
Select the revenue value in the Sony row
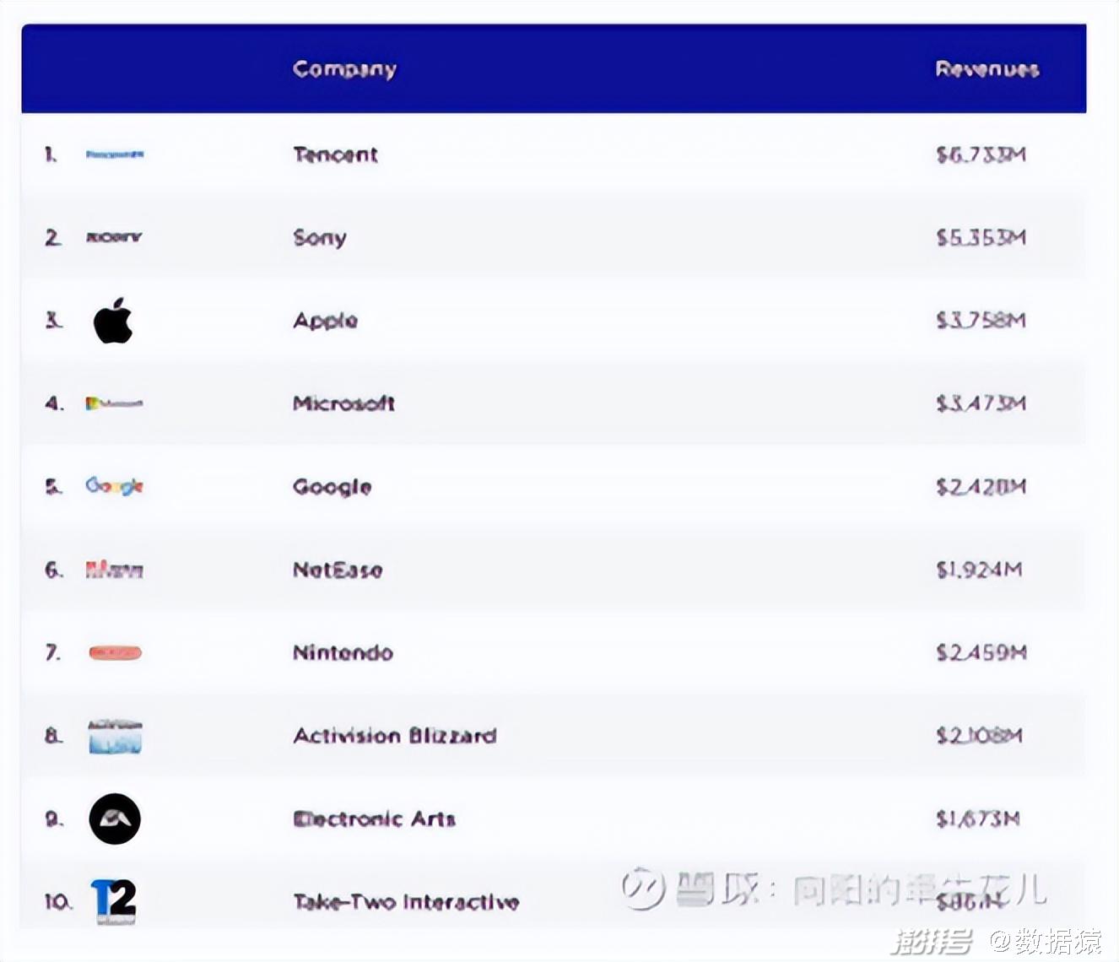(981, 238)
